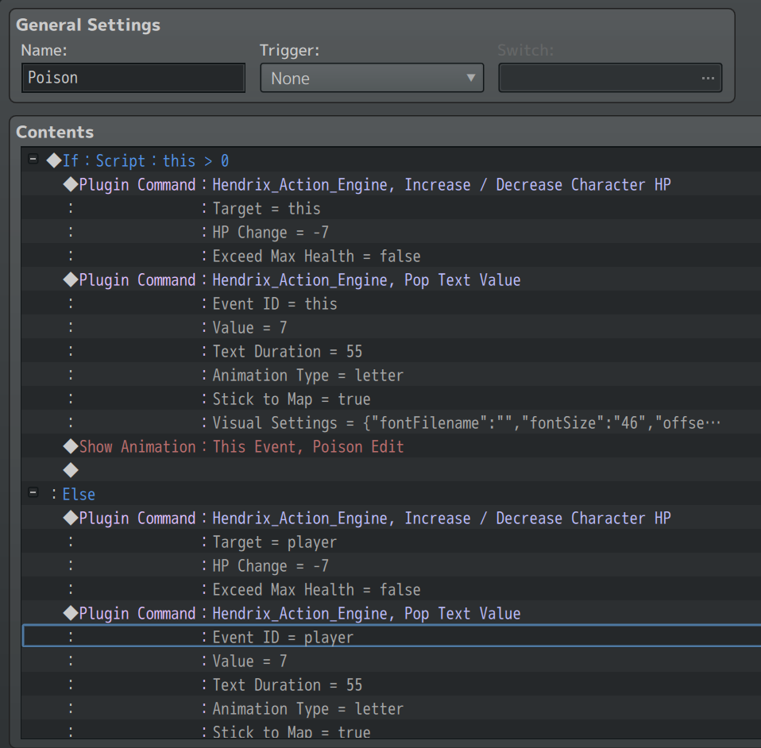
Task: Select the 'If : Script : this > 0' line
Action: pyautogui.click(x=391, y=160)
